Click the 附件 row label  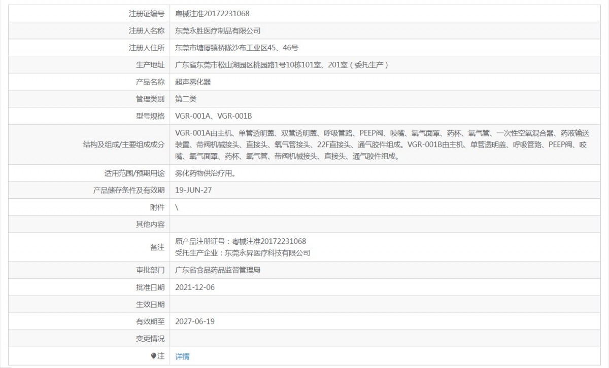tap(158, 207)
